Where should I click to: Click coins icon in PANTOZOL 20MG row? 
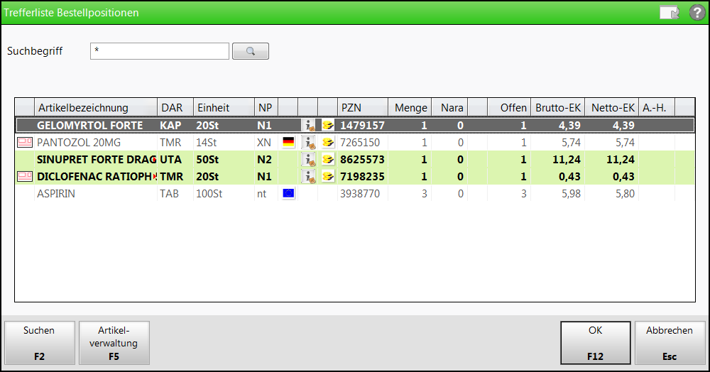pyautogui.click(x=328, y=143)
